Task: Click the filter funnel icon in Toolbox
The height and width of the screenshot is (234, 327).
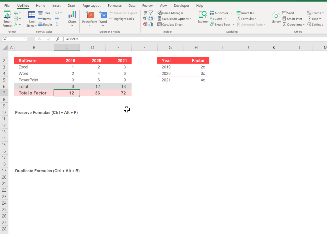Action: (x=151, y=13)
